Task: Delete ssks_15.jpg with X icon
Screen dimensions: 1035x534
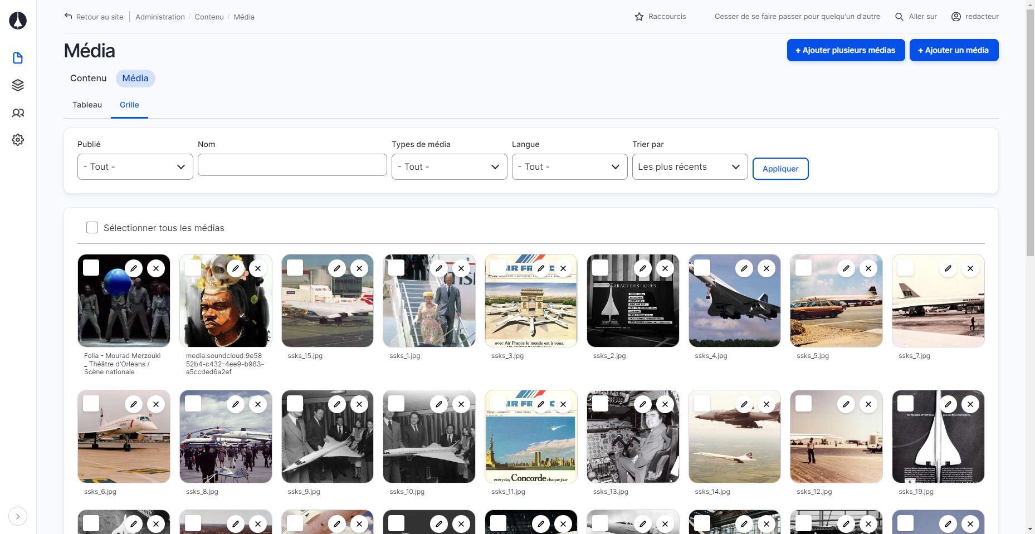Action: tap(359, 268)
